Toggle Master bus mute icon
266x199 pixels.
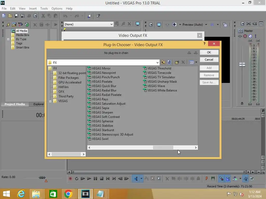[x=250, y=36]
